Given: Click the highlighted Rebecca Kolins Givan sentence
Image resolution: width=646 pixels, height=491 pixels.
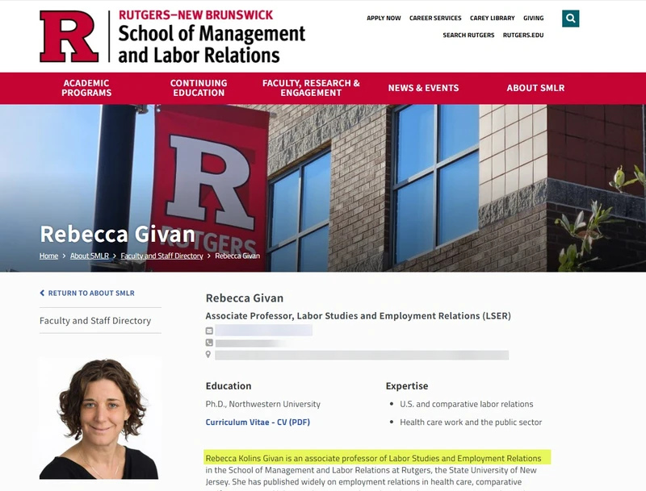Looking at the screenshot, I should pos(373,458).
